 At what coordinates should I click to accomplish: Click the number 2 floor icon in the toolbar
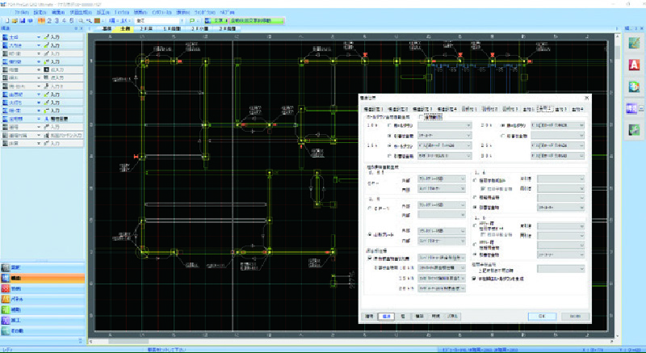48,21
